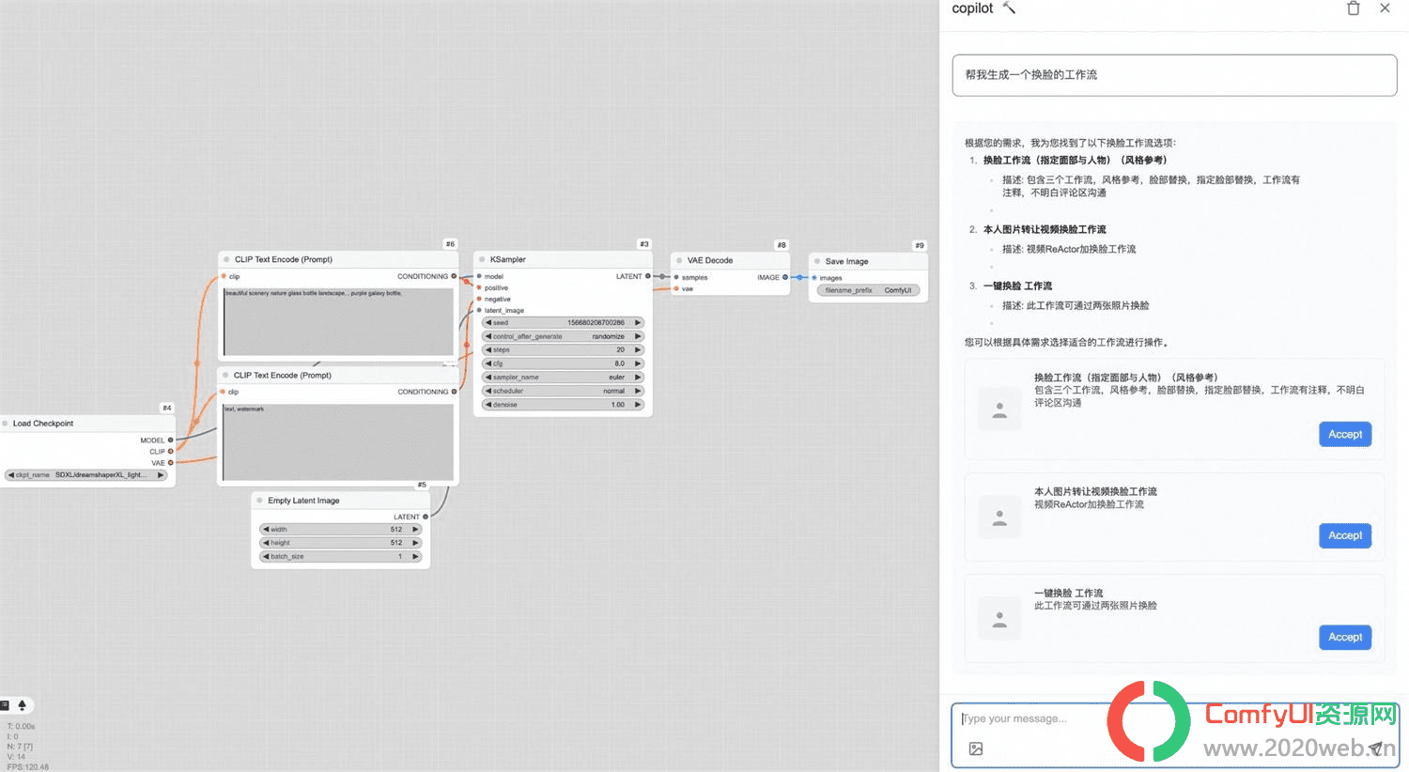Accept the 一键换脸 工作流 card
The image size is (1409, 772).
[1345, 637]
